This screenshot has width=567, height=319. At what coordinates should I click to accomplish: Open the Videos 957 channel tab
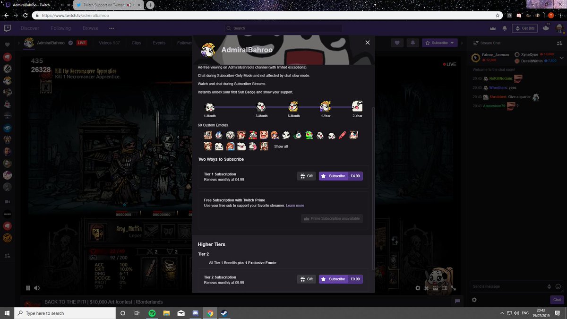pyautogui.click(x=109, y=43)
